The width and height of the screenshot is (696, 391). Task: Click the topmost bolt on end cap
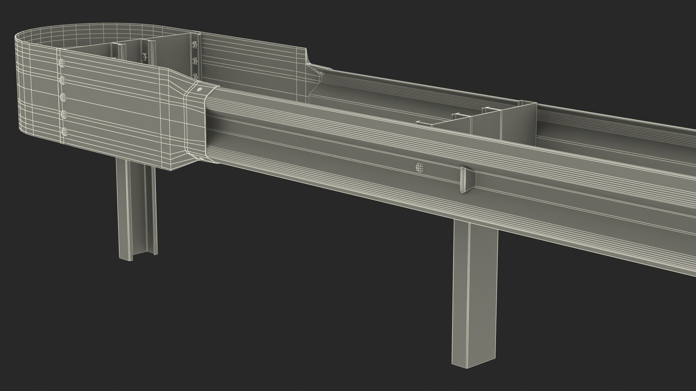(x=62, y=63)
